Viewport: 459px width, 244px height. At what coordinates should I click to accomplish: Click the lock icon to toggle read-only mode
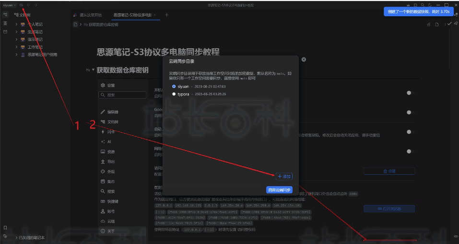tap(429, 24)
